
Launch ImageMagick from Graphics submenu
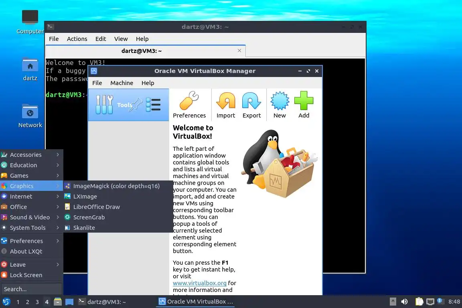(118, 186)
